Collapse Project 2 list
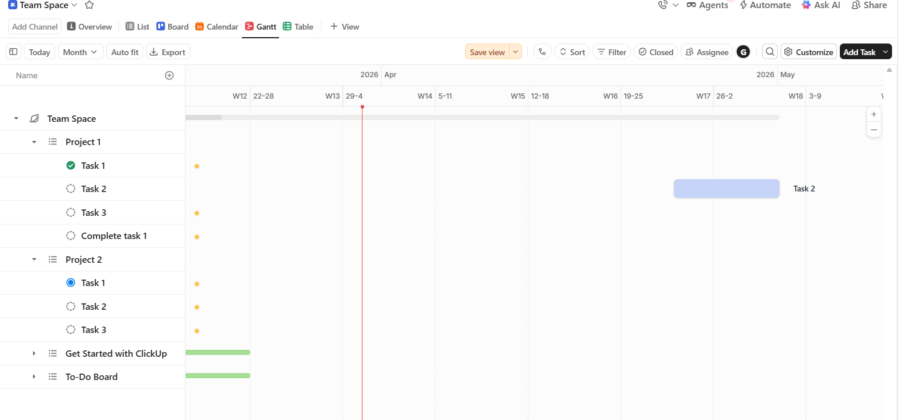Image resolution: width=899 pixels, height=420 pixels. (x=34, y=259)
